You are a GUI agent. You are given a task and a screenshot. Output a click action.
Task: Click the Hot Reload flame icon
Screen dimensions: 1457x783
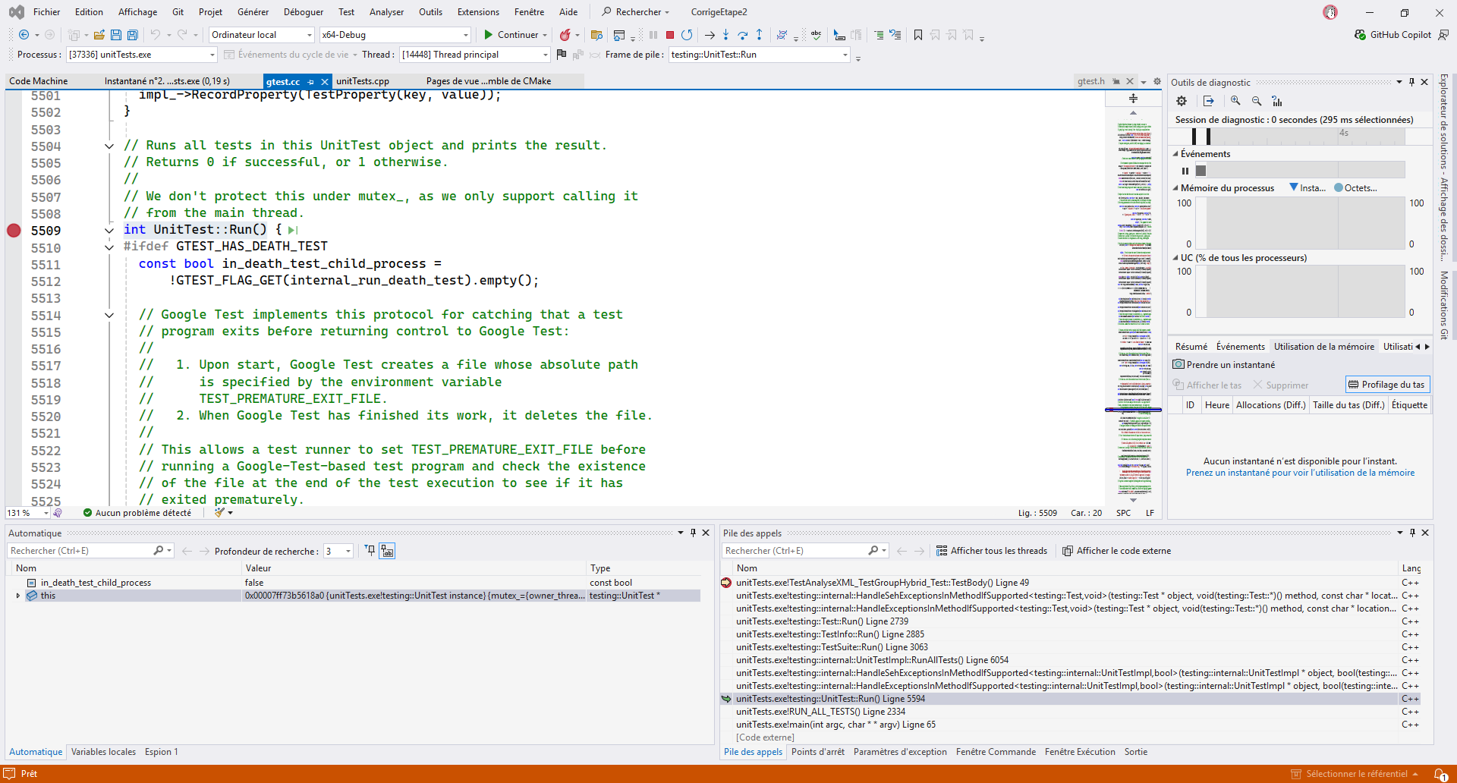pyautogui.click(x=565, y=35)
